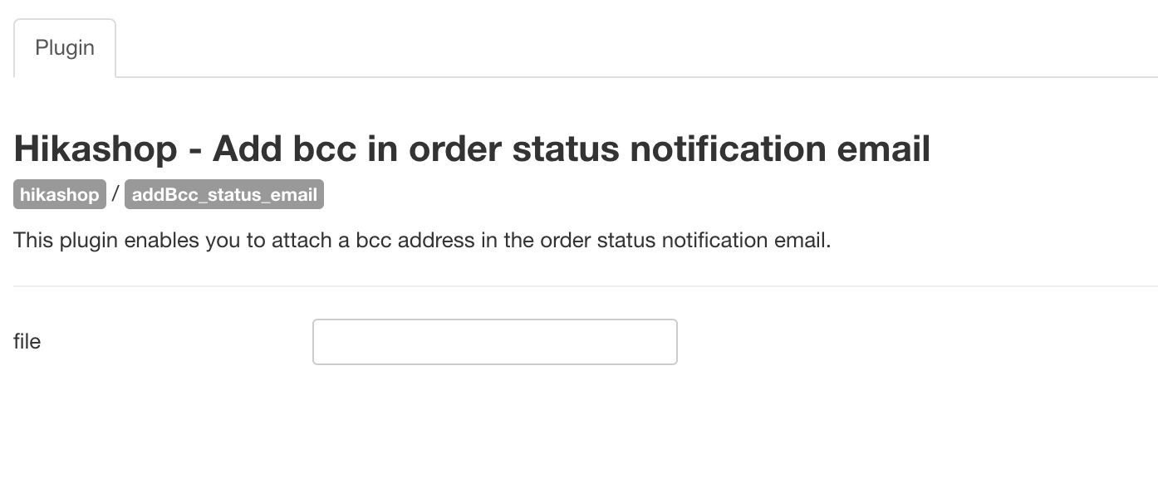Viewport: 1158px width, 478px height.
Task: Click the slash separator between the badges
Action: click(115, 195)
